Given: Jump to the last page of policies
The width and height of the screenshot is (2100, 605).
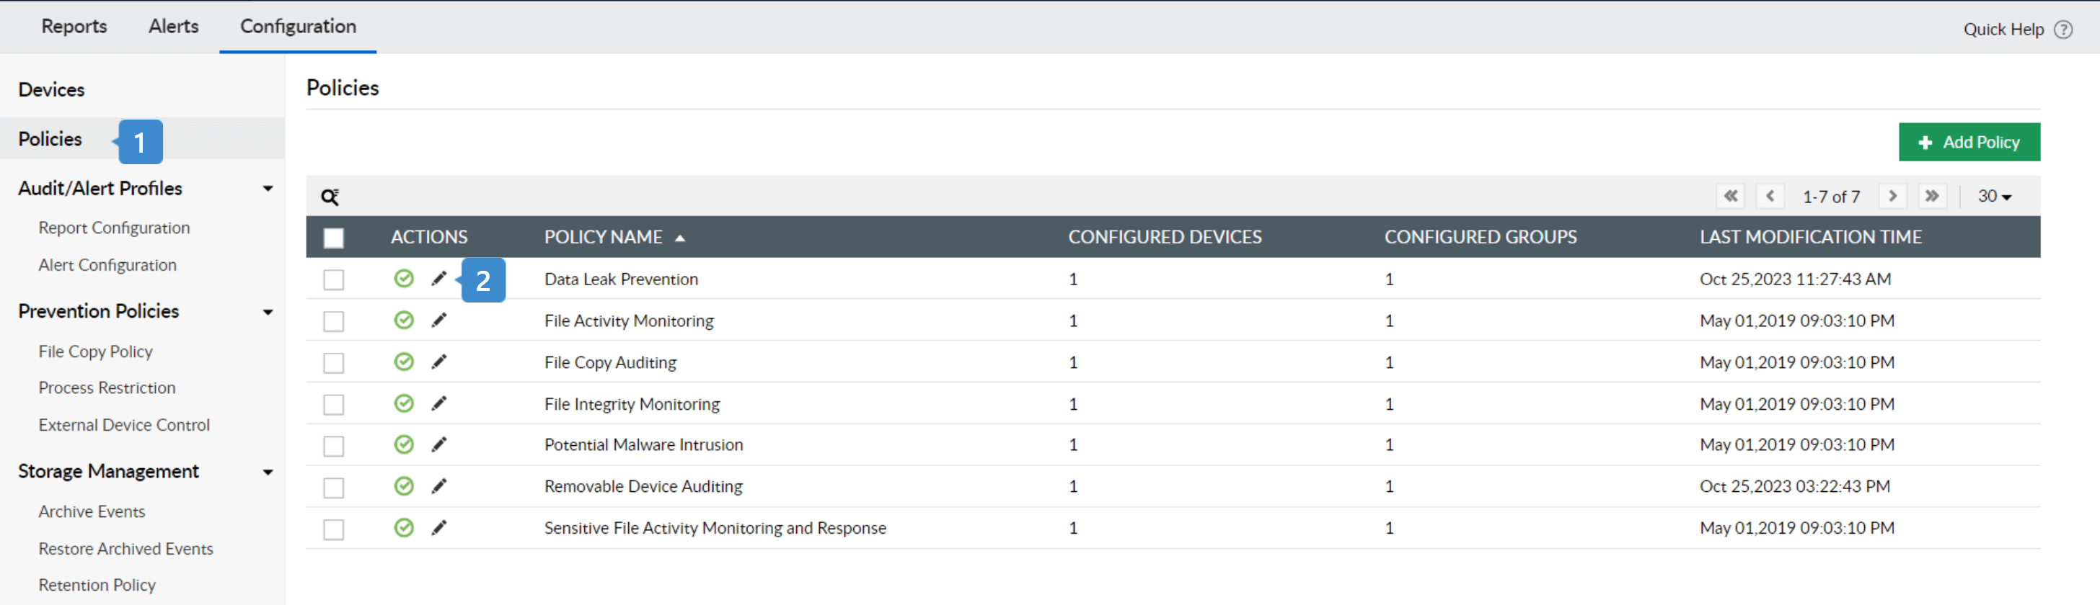Looking at the screenshot, I should (1931, 196).
